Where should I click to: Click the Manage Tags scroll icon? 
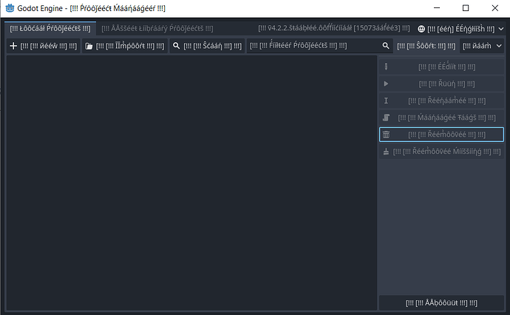tap(385, 118)
